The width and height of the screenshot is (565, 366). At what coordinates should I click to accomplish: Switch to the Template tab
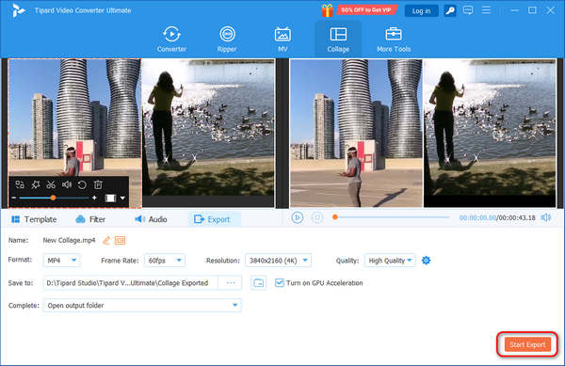(x=34, y=219)
